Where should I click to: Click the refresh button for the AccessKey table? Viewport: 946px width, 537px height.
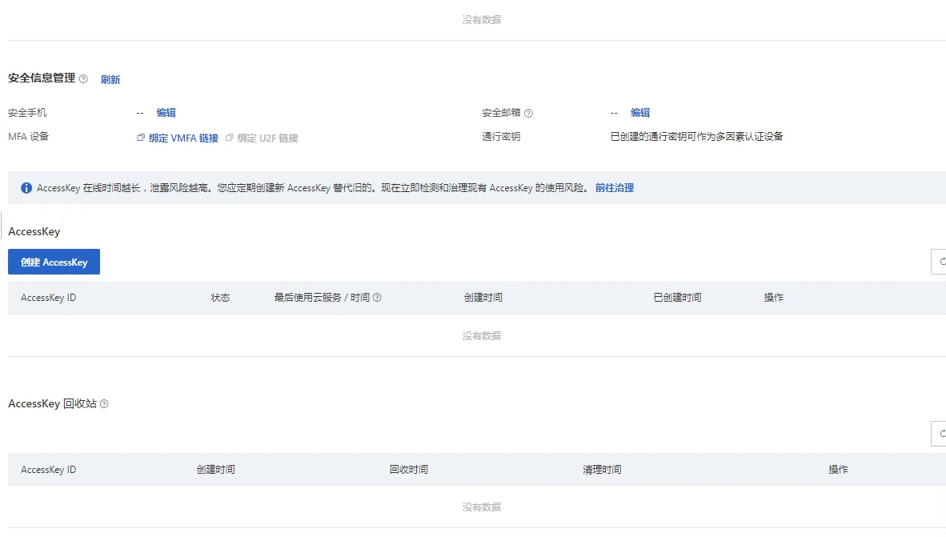[x=939, y=262]
